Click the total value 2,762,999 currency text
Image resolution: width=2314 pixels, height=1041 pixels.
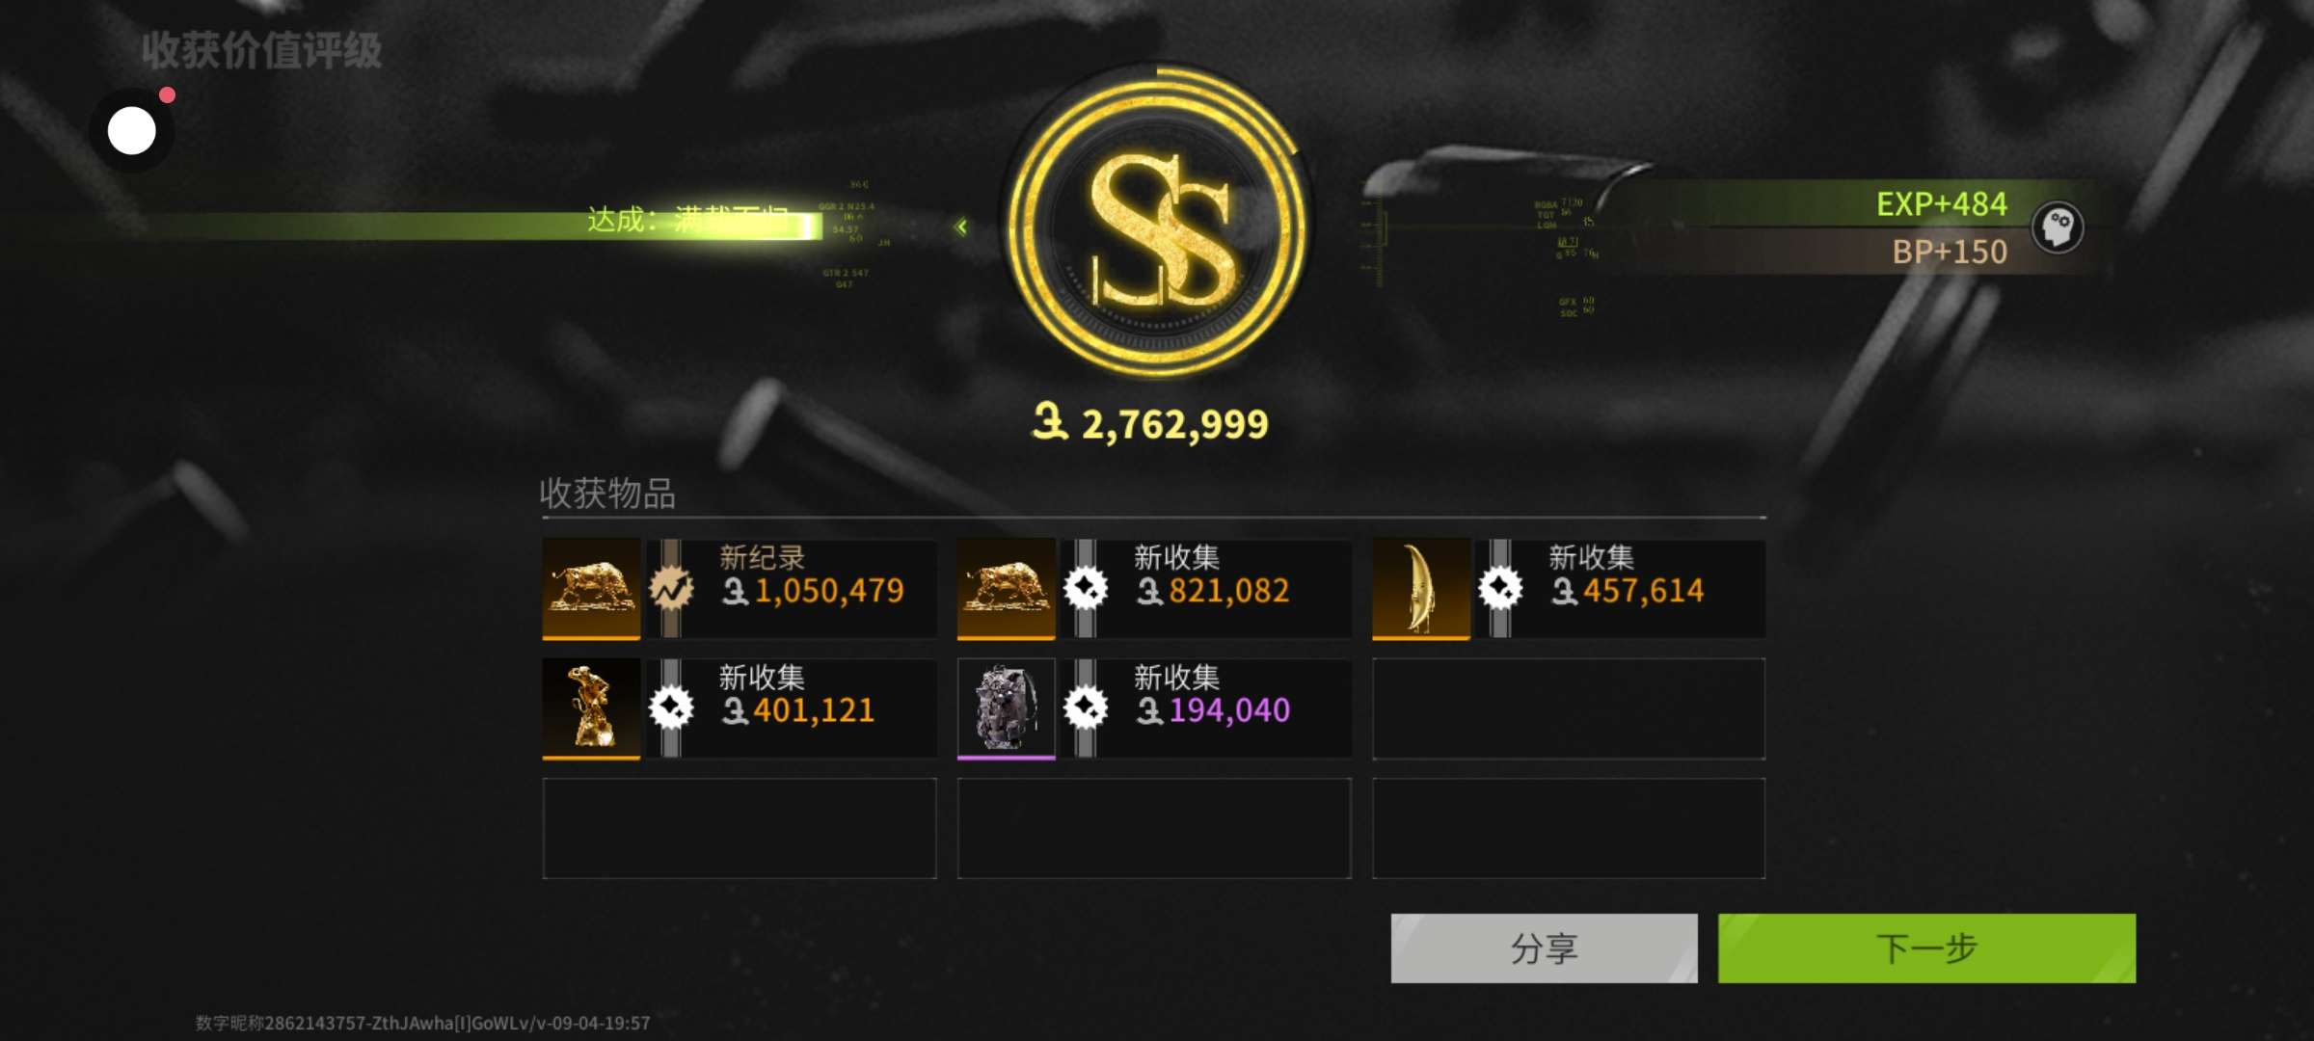click(1150, 423)
